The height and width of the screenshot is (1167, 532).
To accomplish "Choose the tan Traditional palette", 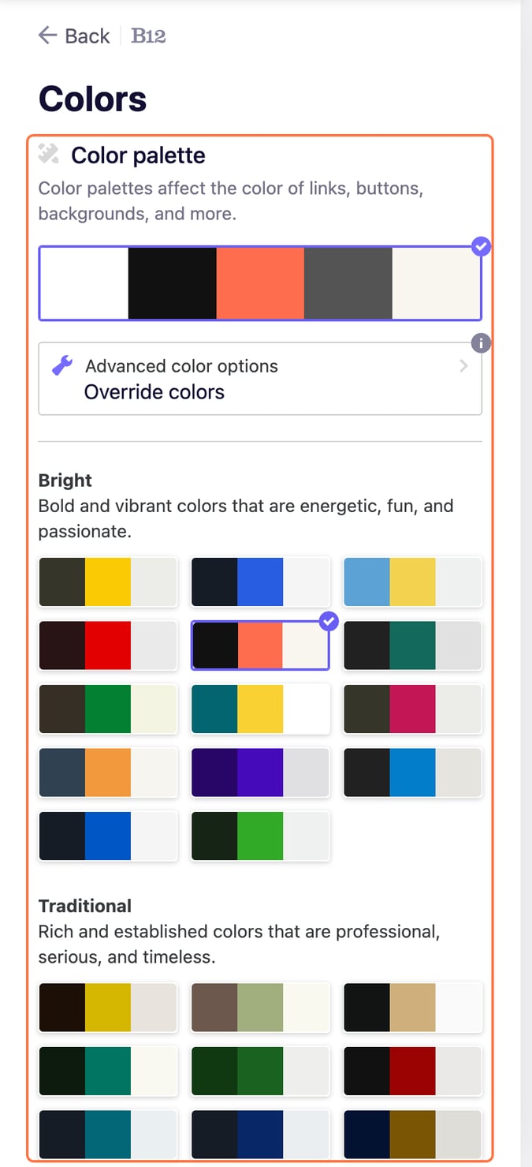I will [412, 1008].
